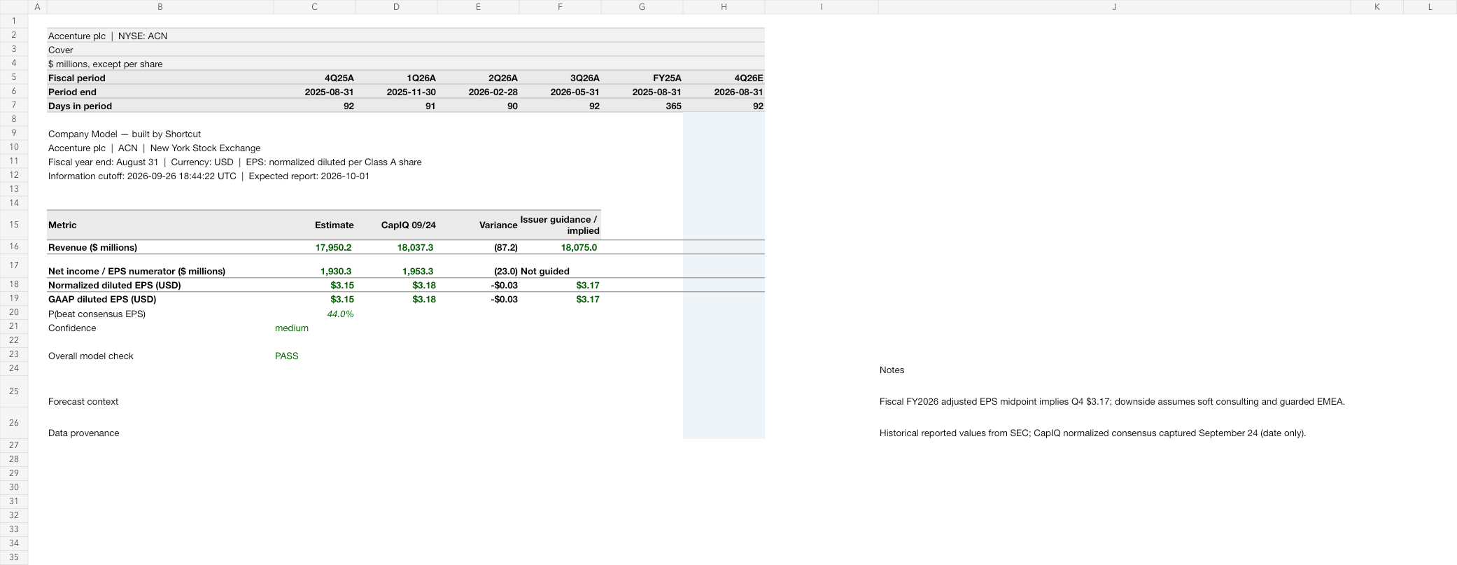Click the days in period '91' cell

tap(397, 106)
